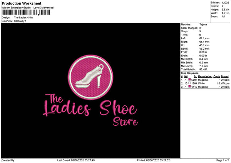Image resolution: width=231 pixels, height=163 pixels.
Task: Click the Production Worksheet title
Action: (x=22, y=3)
